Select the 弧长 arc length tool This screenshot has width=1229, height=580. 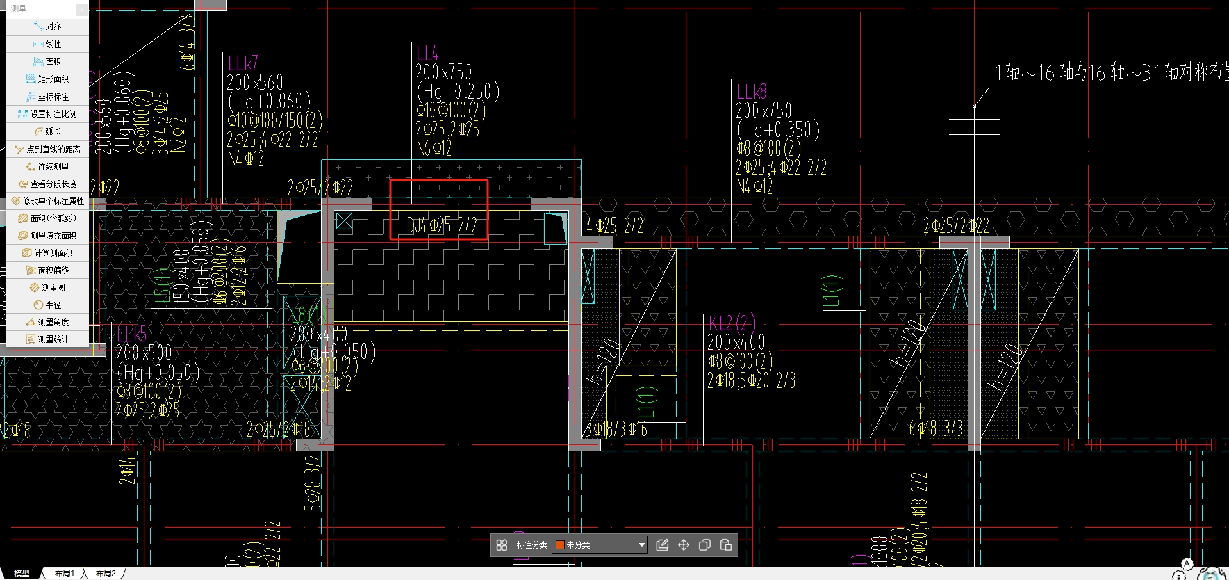(x=47, y=131)
